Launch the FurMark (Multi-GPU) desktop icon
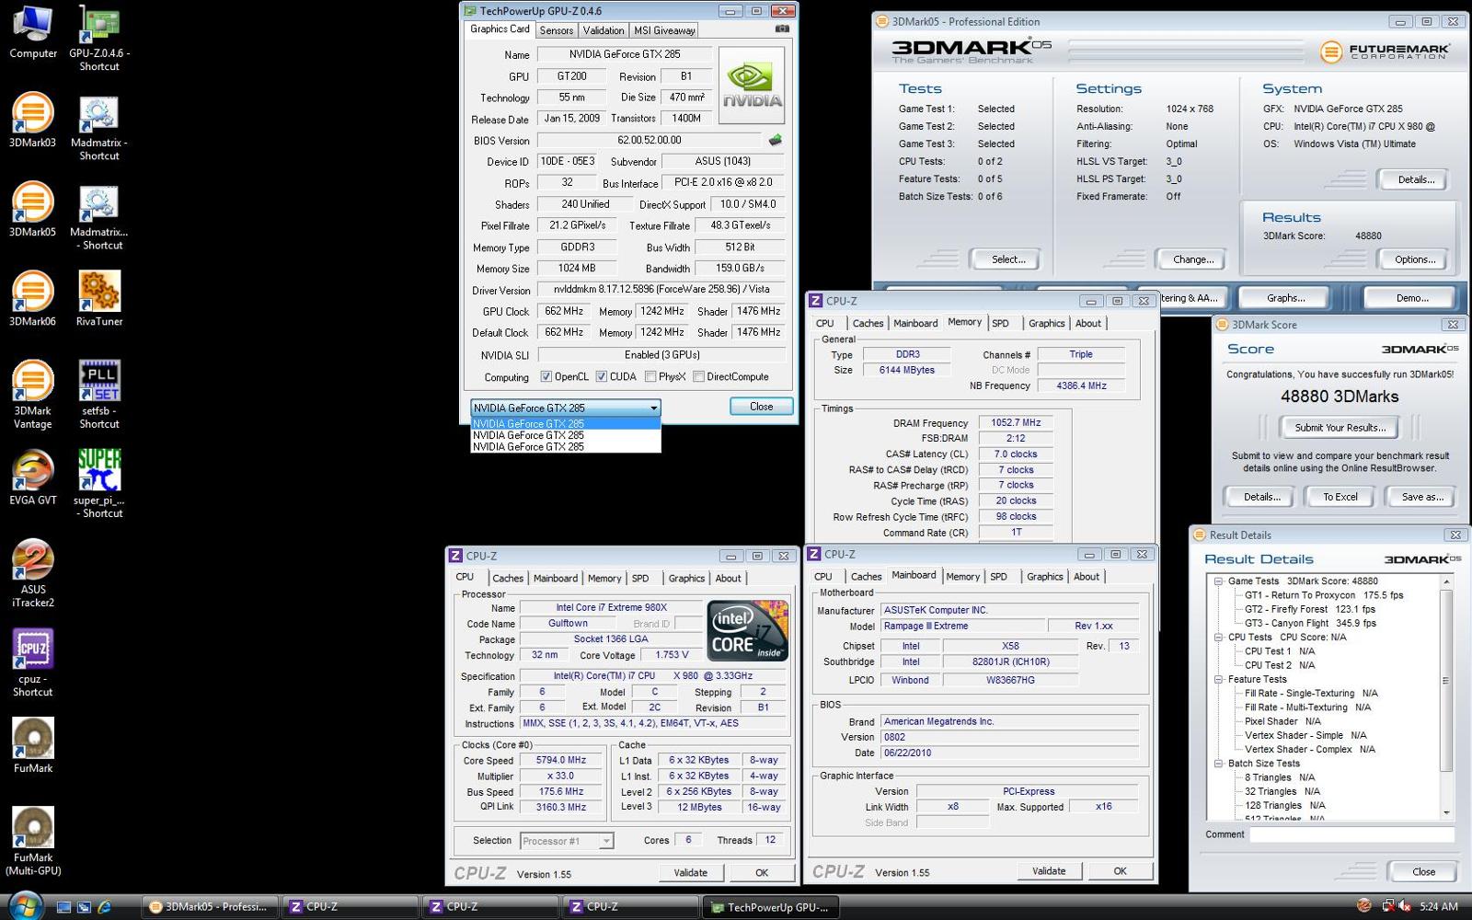The image size is (1472, 920). point(33,841)
